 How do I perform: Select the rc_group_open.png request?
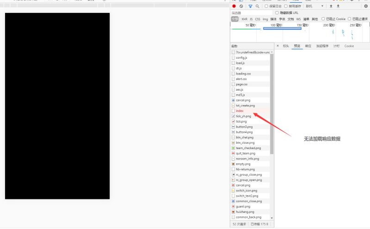[x=250, y=180]
